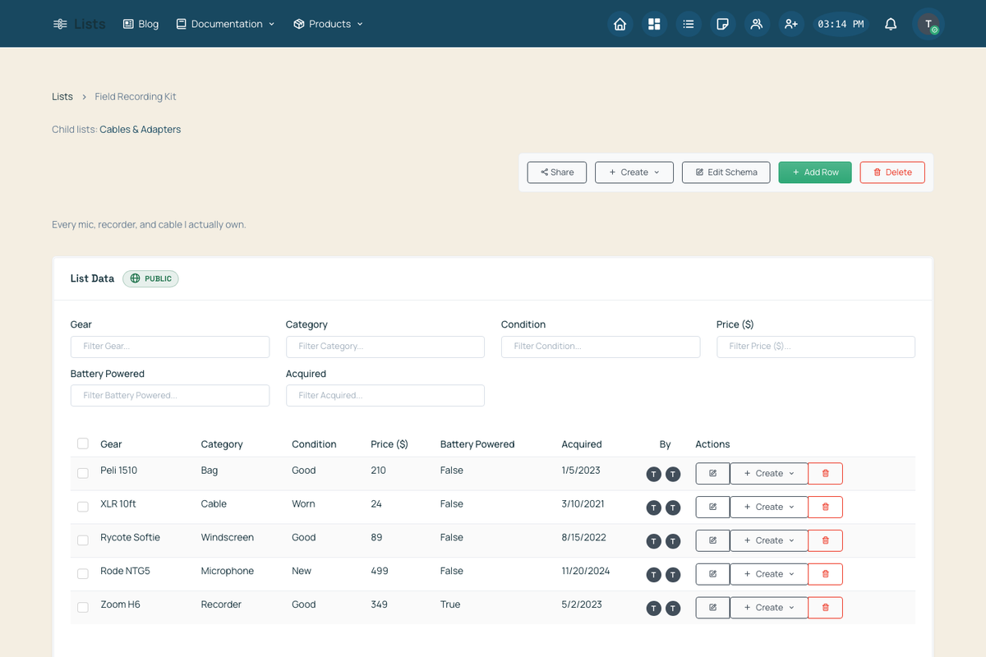
Task: Open the sticky note icon
Action: point(722,24)
